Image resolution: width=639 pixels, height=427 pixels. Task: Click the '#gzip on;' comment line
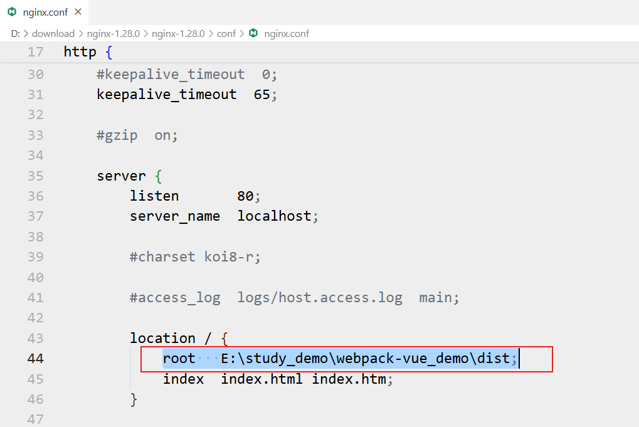[137, 135]
